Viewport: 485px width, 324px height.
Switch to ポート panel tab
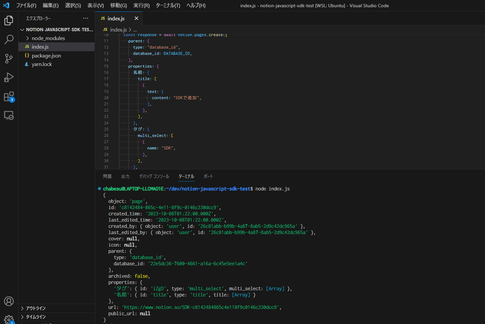[x=208, y=177]
